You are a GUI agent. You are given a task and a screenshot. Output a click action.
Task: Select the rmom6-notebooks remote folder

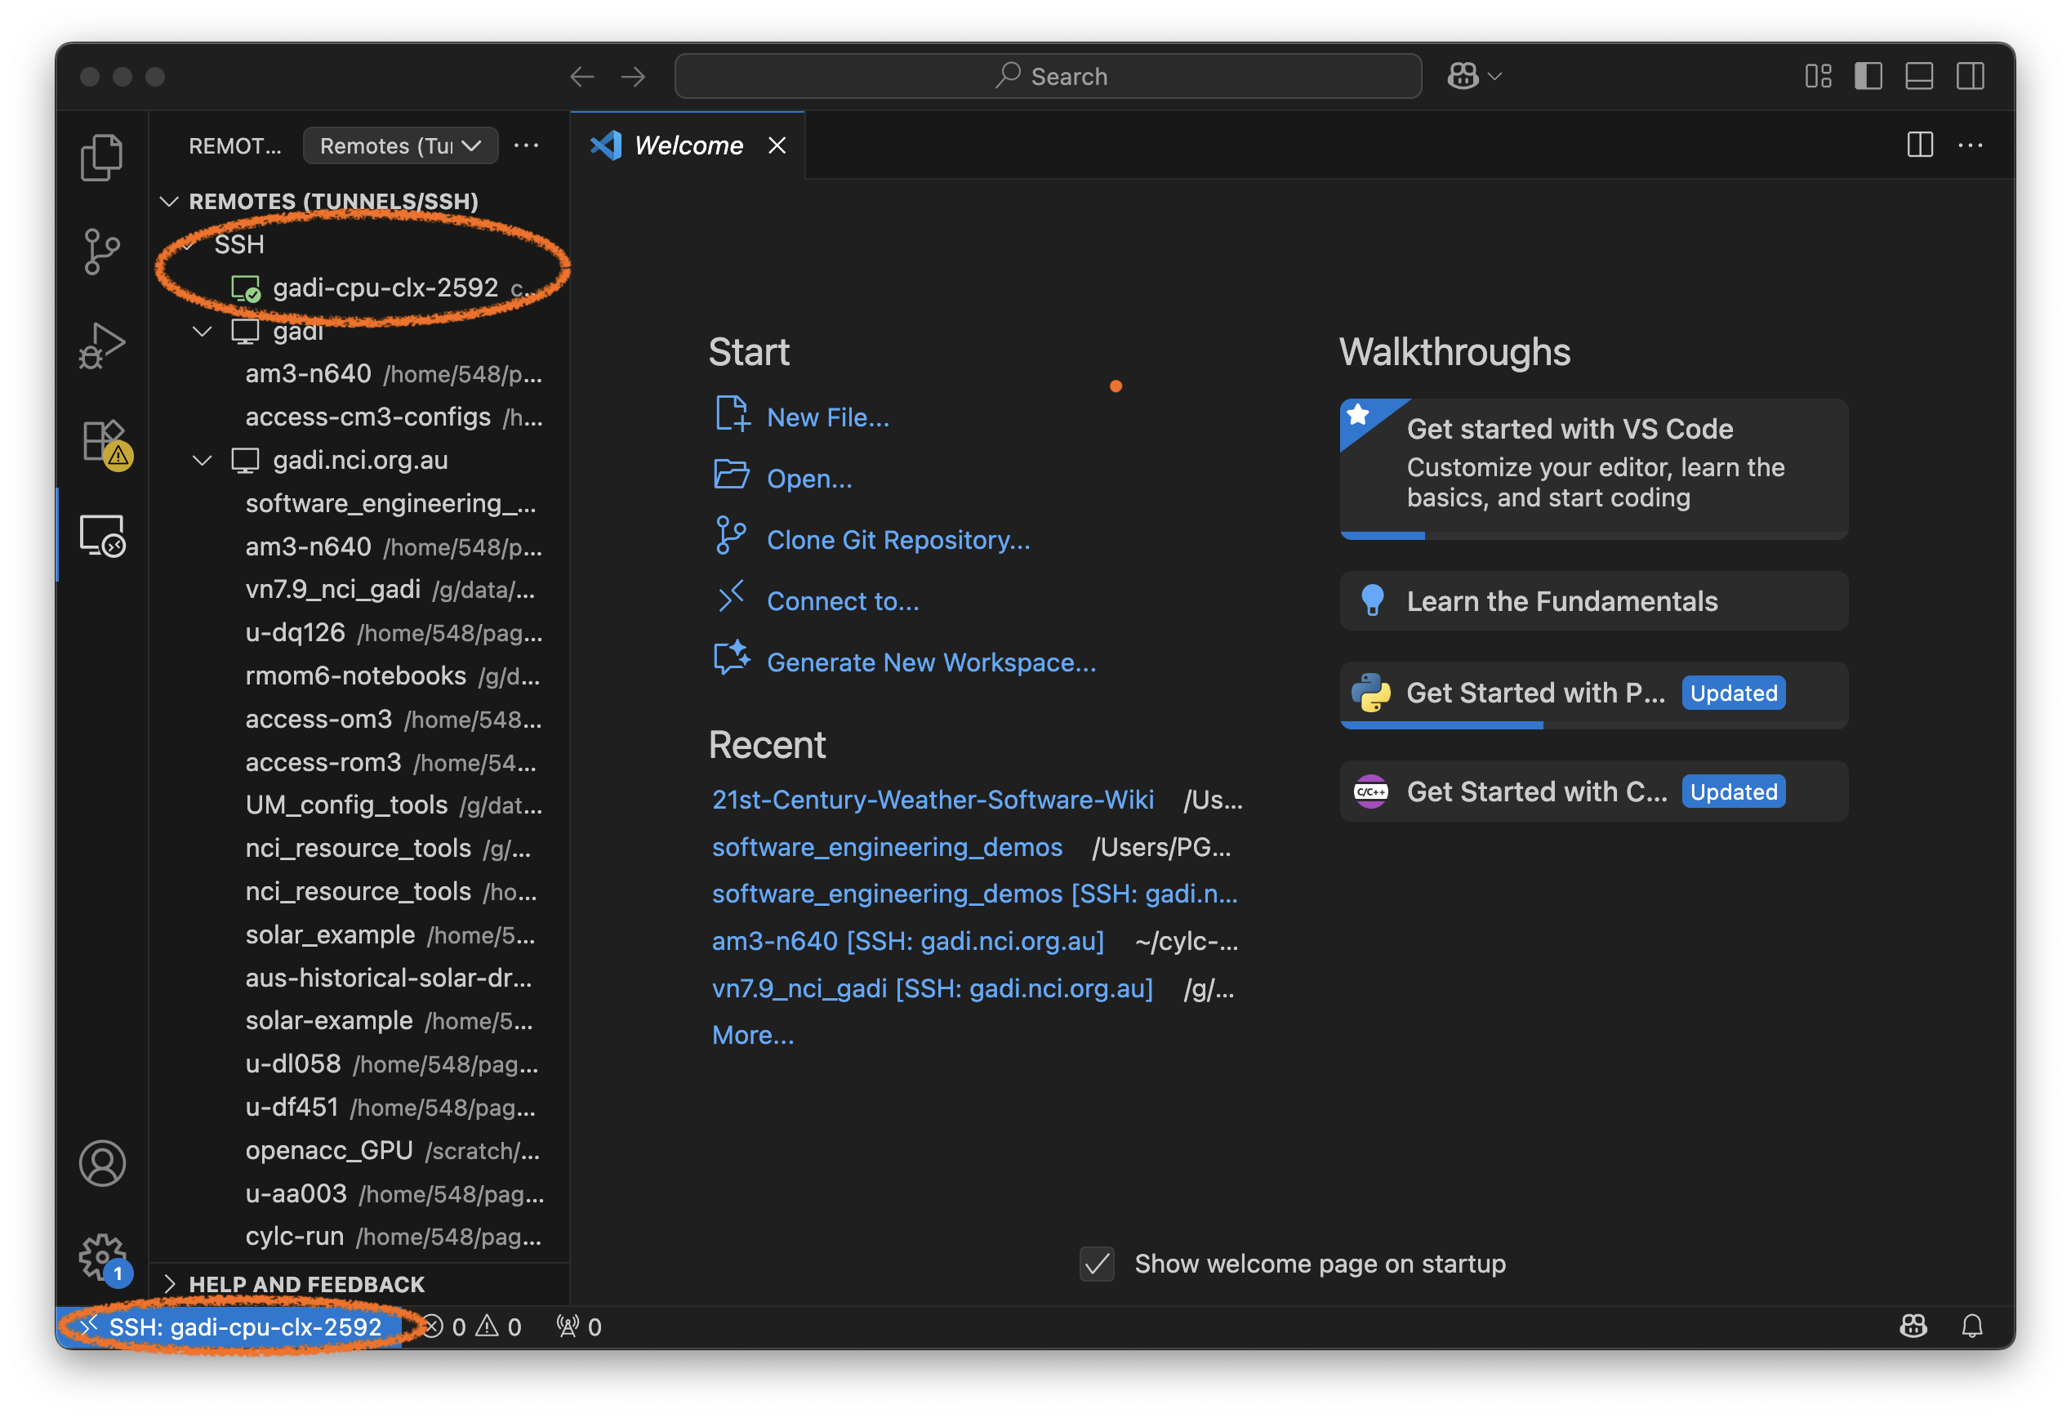355,676
